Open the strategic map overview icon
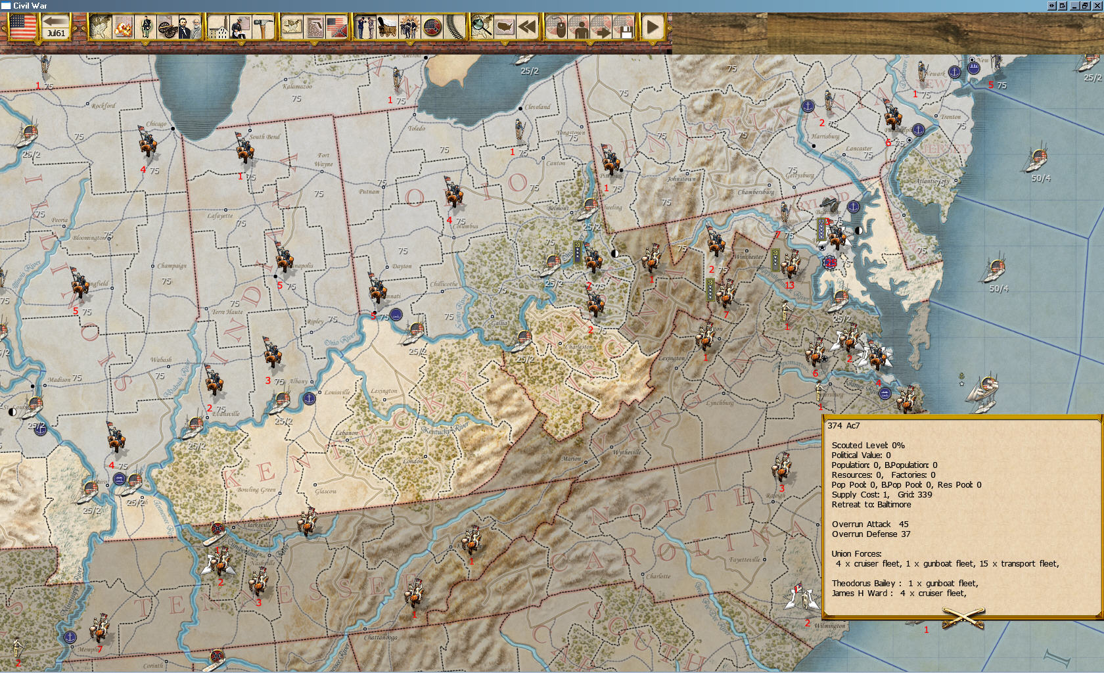 pyautogui.click(x=101, y=28)
